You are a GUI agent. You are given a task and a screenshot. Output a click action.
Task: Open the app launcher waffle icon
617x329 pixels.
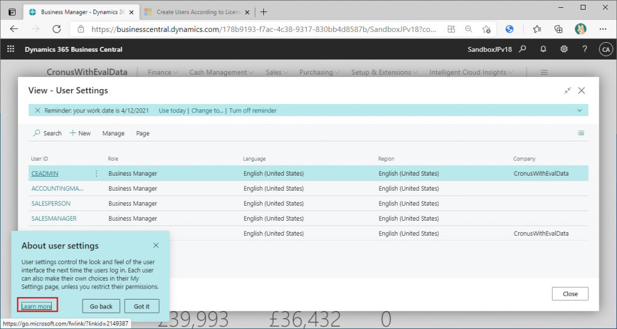coord(10,49)
